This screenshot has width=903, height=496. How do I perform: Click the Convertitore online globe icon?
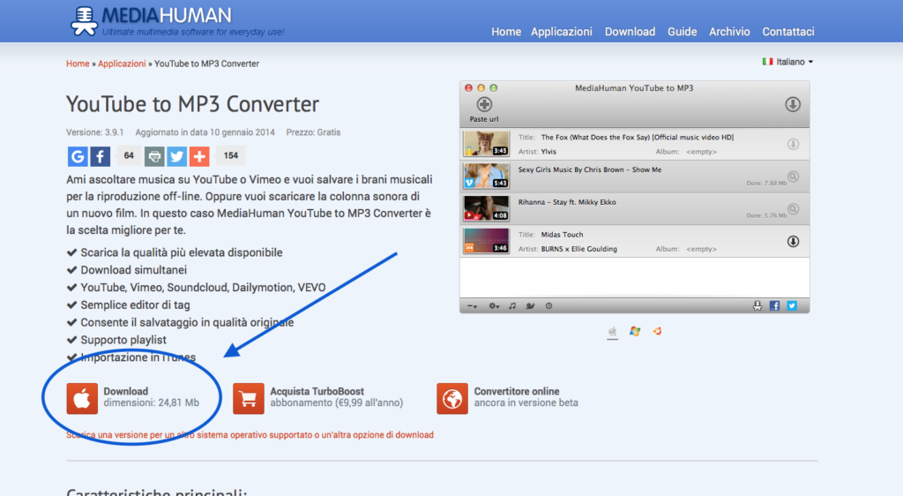[452, 399]
